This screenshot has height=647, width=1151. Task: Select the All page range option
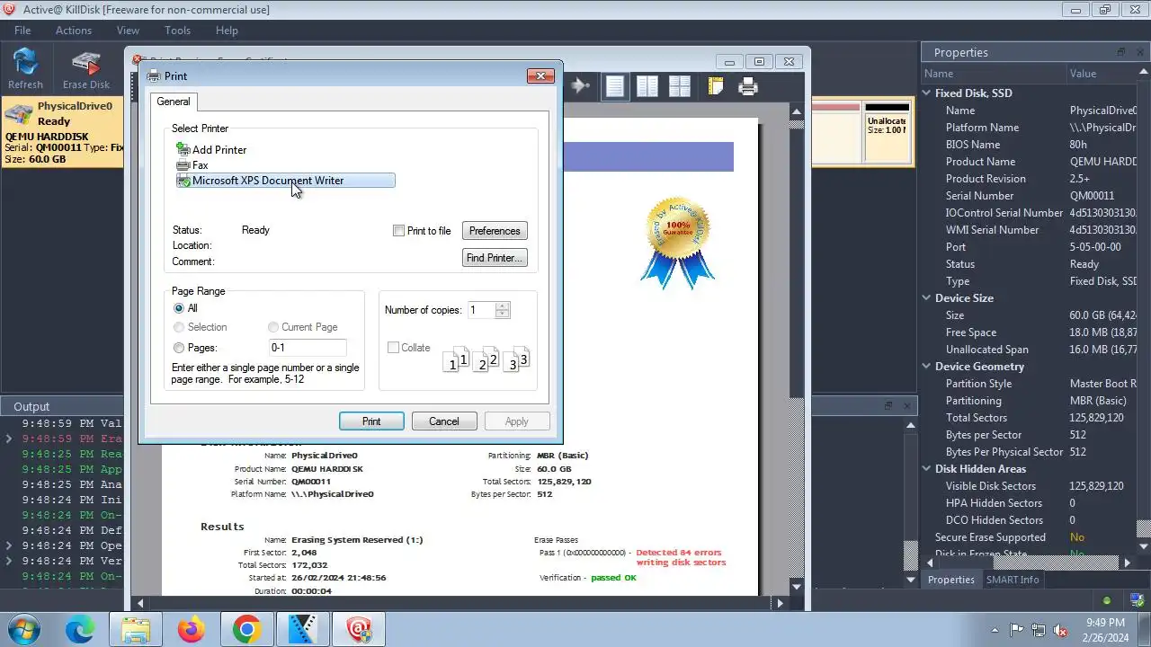[x=179, y=308]
